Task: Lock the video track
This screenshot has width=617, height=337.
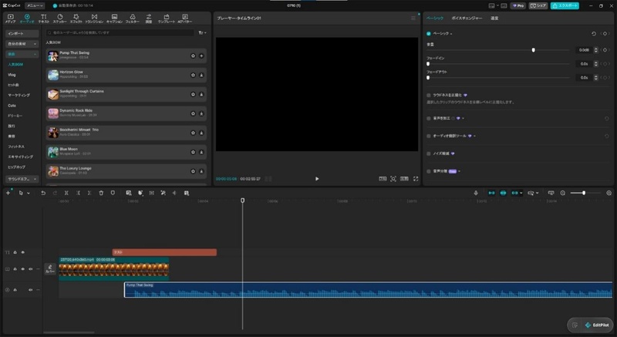Action: point(15,269)
